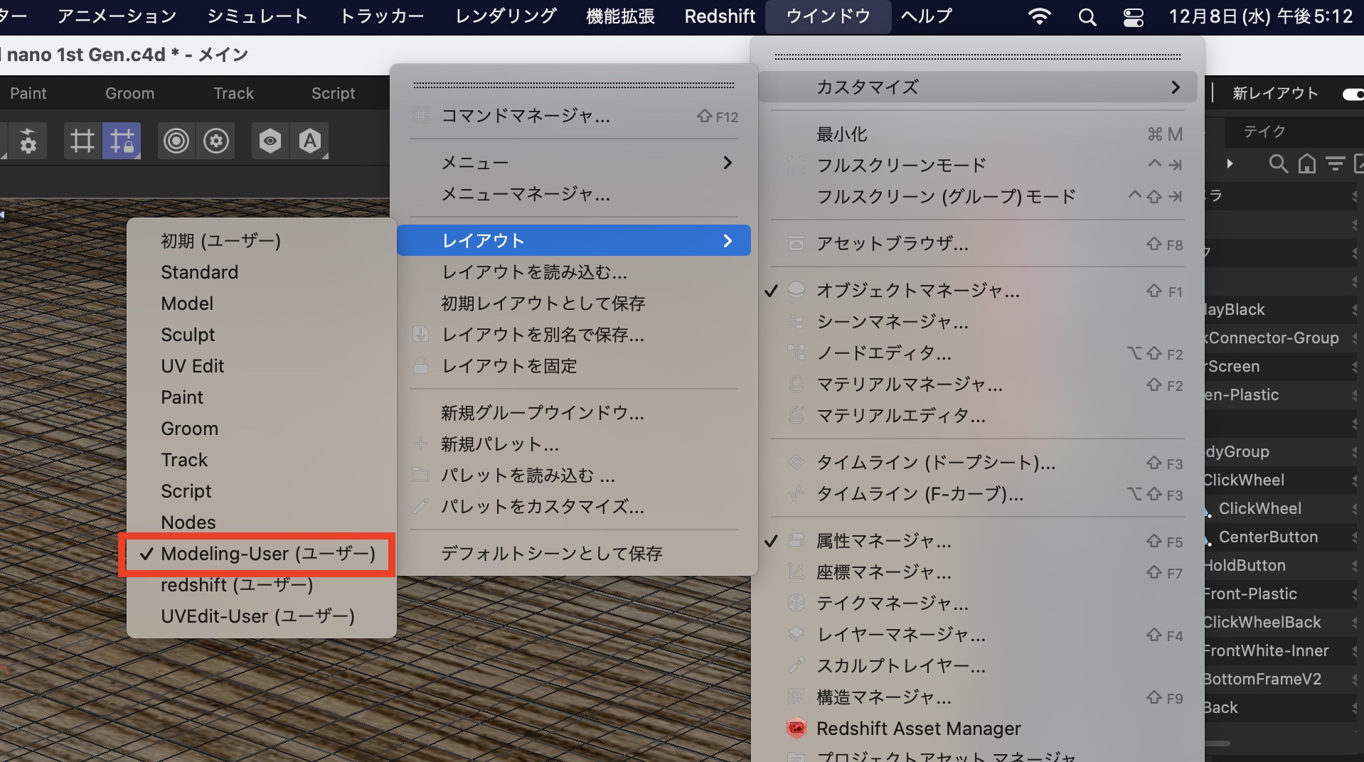Click the home icon in object manager
The image size is (1364, 762).
[1306, 164]
